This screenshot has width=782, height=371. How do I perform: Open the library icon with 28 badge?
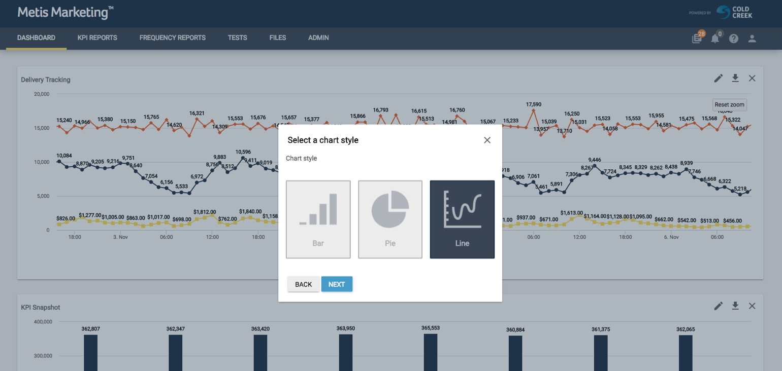click(697, 38)
